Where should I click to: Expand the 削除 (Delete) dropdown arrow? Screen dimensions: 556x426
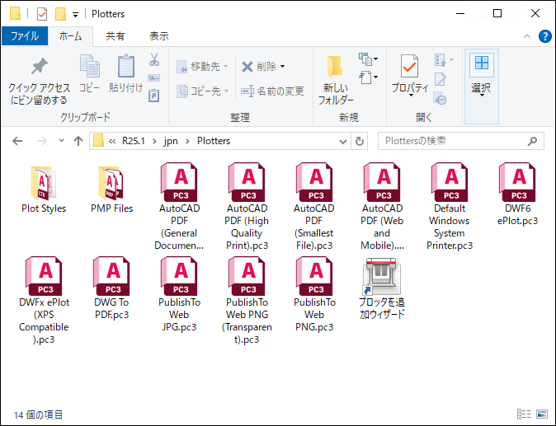(x=283, y=66)
